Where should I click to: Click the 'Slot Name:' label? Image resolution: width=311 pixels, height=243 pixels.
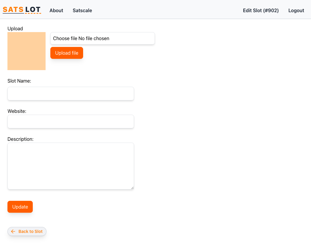19,81
